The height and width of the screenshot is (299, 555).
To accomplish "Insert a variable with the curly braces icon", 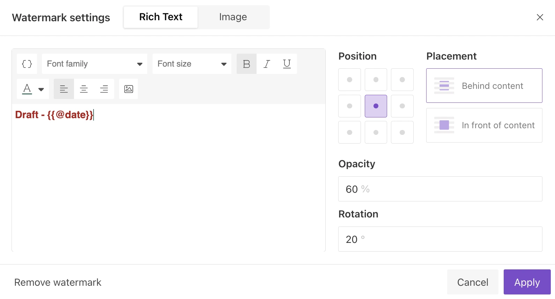I will (x=27, y=64).
